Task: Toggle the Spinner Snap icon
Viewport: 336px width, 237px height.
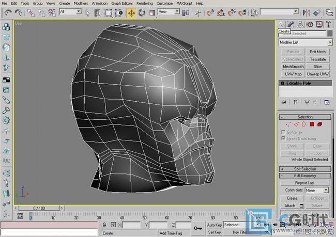Action: tap(242, 13)
